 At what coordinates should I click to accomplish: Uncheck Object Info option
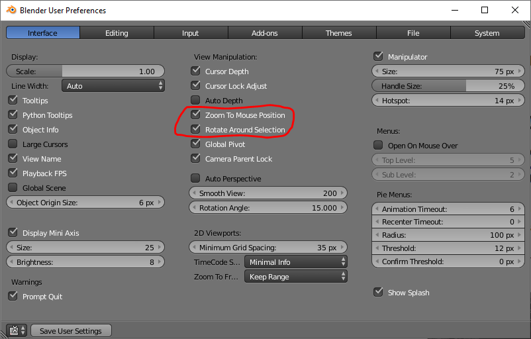click(13, 129)
